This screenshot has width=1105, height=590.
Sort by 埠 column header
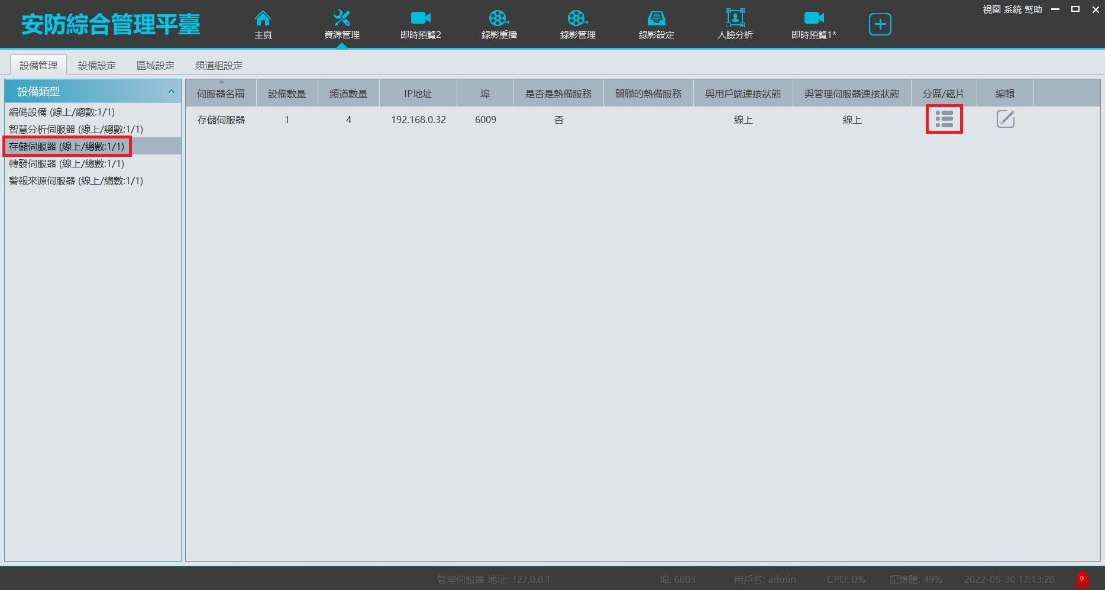point(485,94)
